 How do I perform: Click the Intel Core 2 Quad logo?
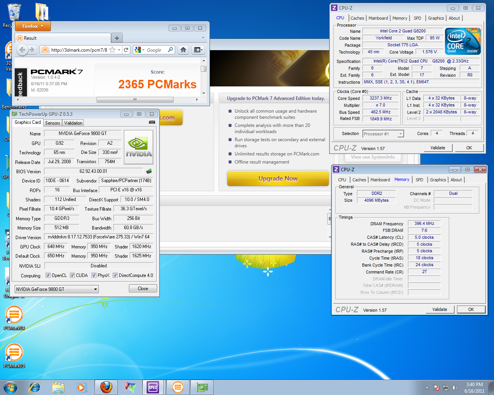[463, 41]
